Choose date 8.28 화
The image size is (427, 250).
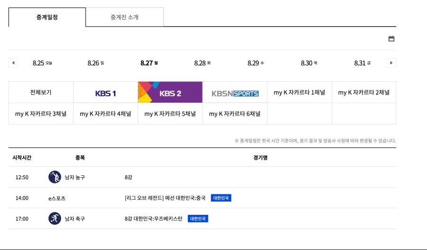click(202, 63)
